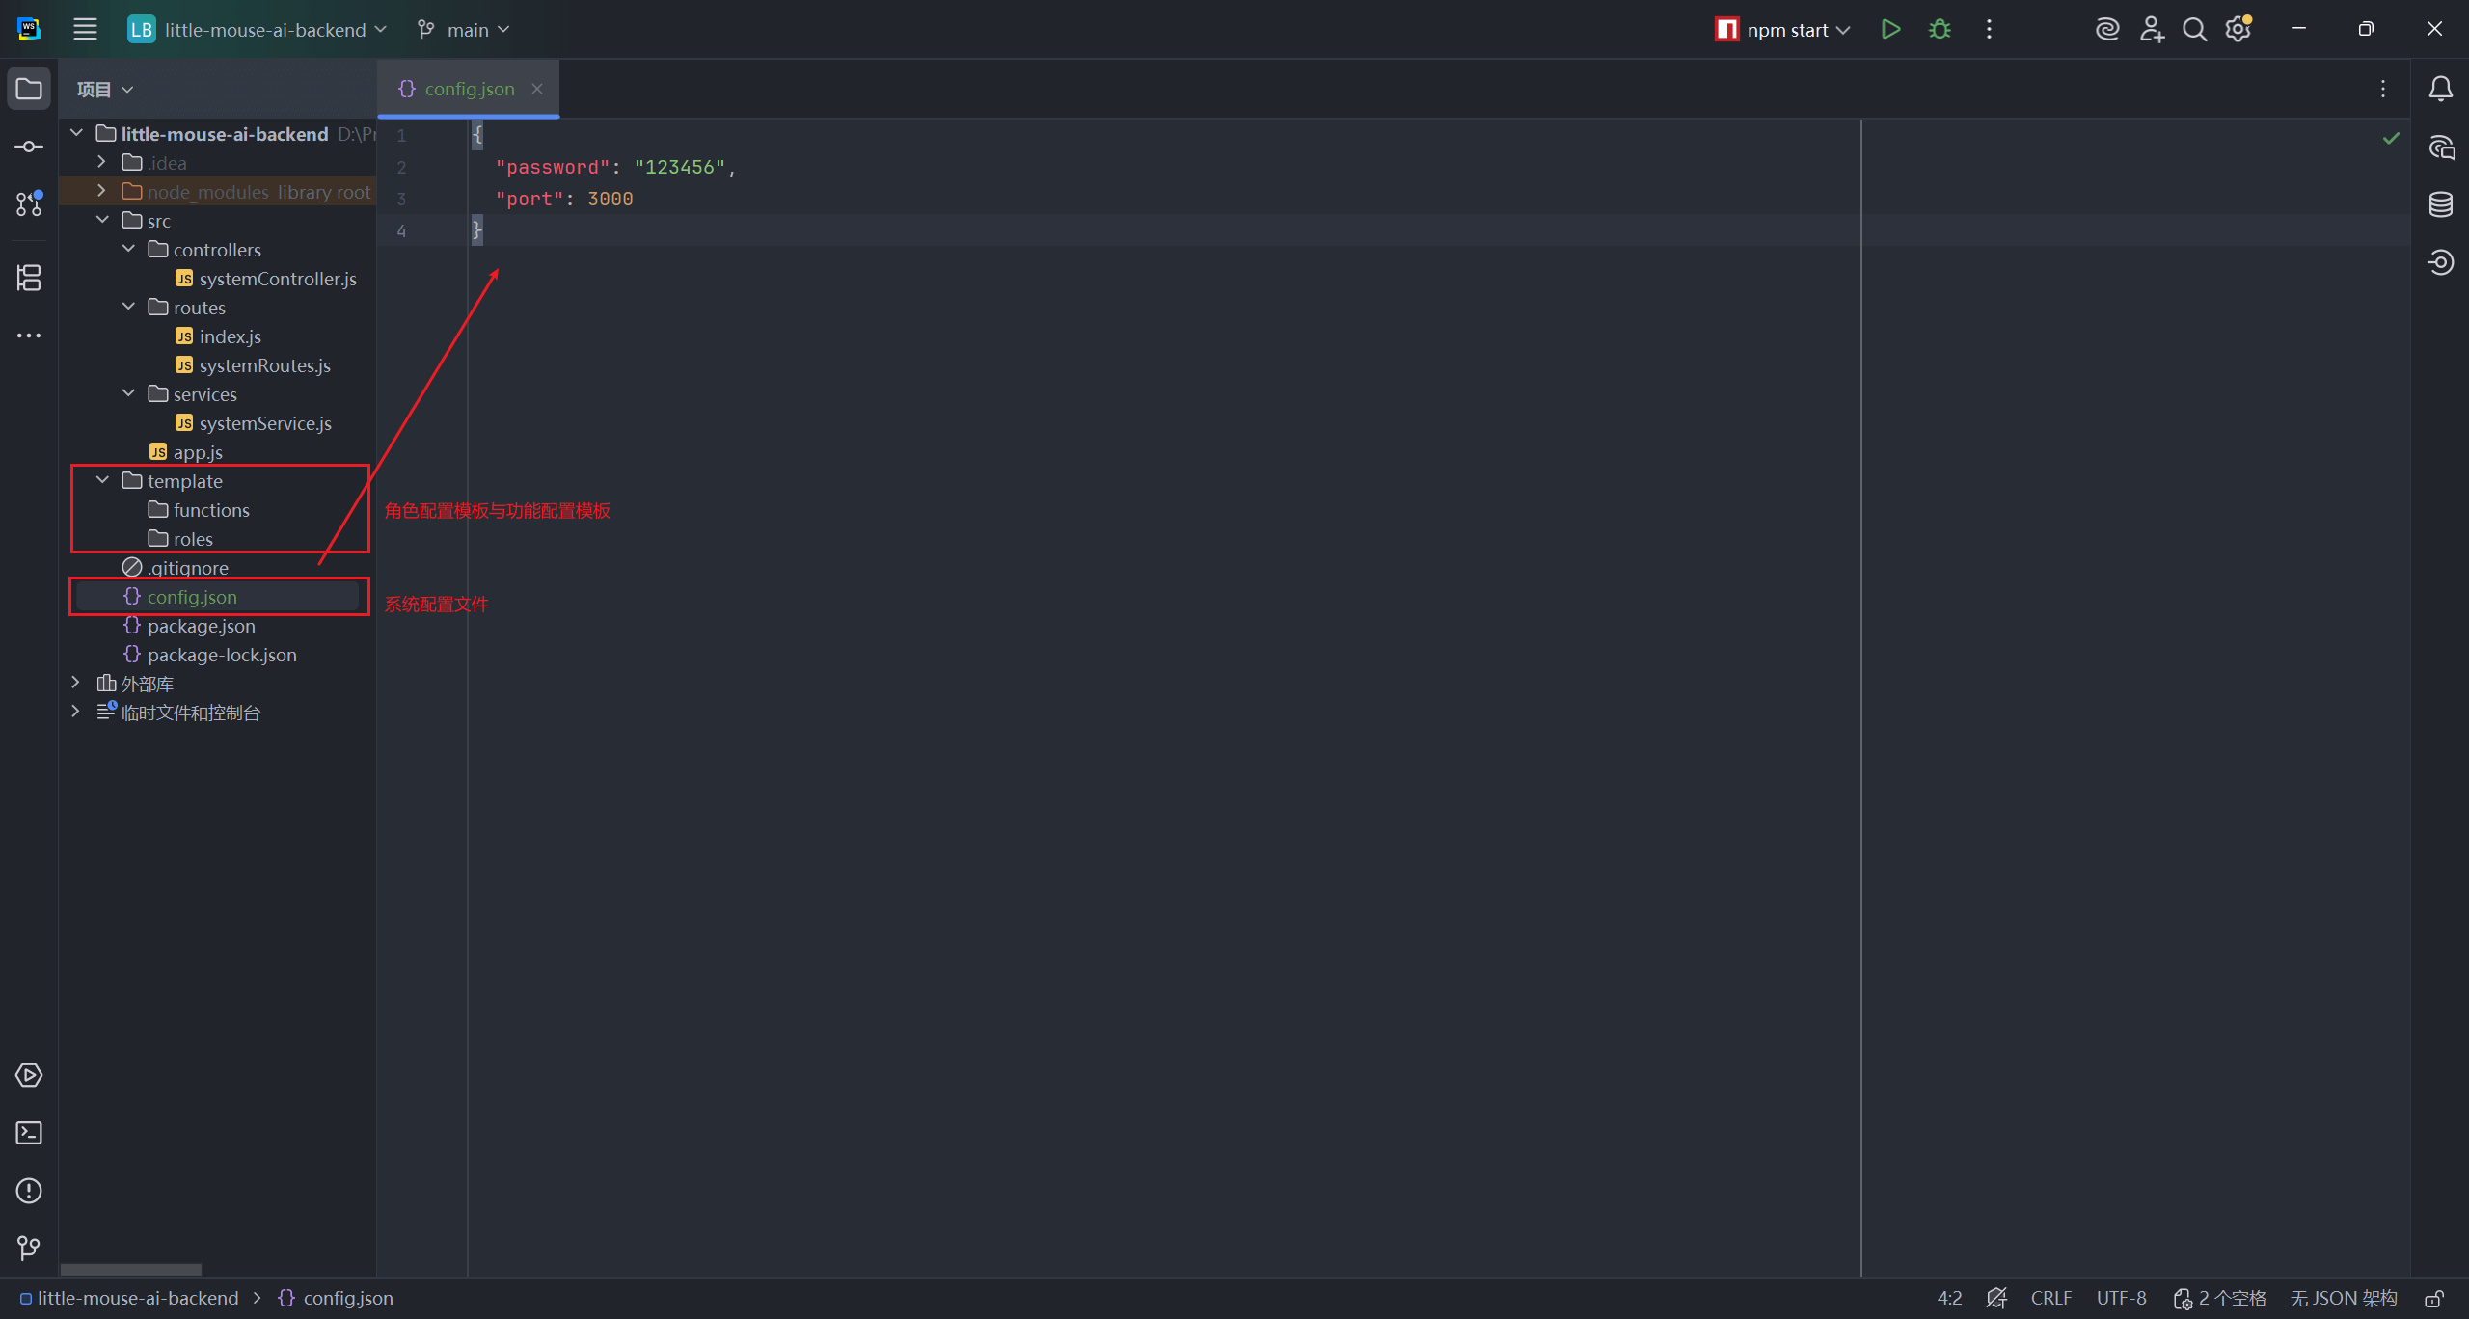The image size is (2469, 1319).
Task: Invite collaborators via Code With Me
Action: click(2153, 29)
